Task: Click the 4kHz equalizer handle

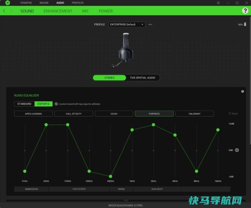Action: (175, 135)
